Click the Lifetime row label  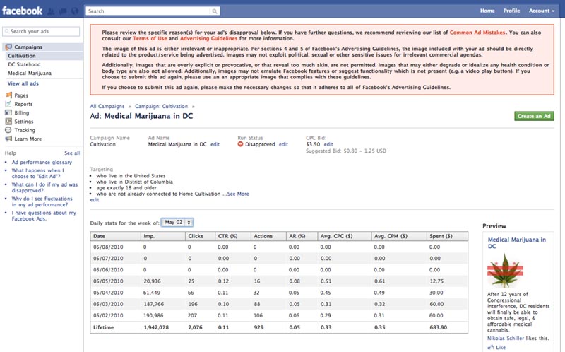[x=103, y=327]
